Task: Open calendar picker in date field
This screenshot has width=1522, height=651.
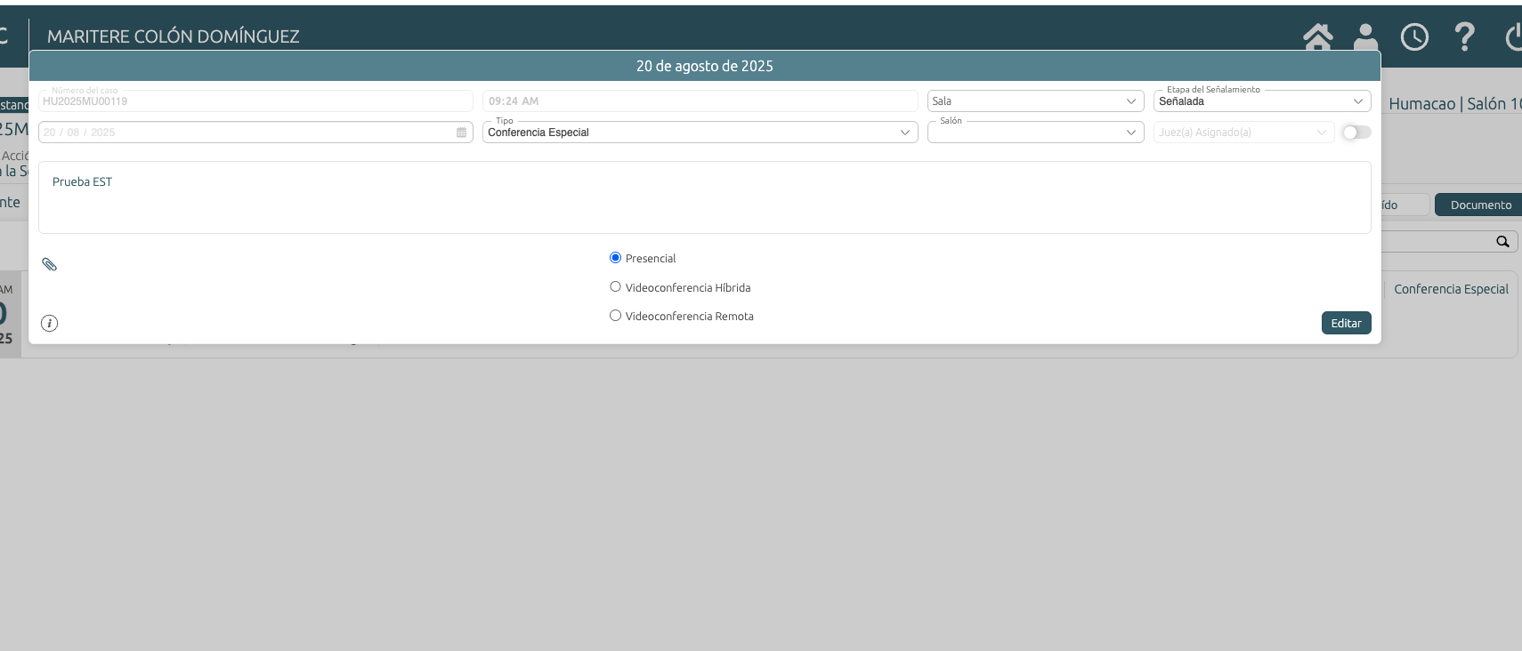Action: (x=461, y=133)
